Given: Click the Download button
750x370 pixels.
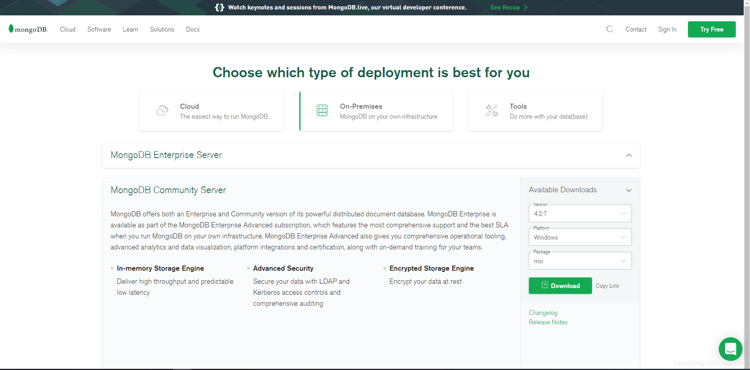Looking at the screenshot, I should click(x=560, y=285).
